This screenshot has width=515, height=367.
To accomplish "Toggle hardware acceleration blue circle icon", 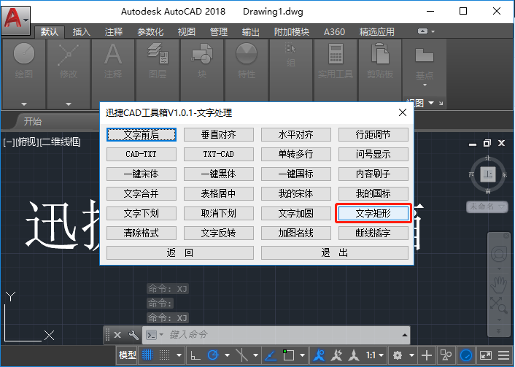I will click(x=466, y=355).
